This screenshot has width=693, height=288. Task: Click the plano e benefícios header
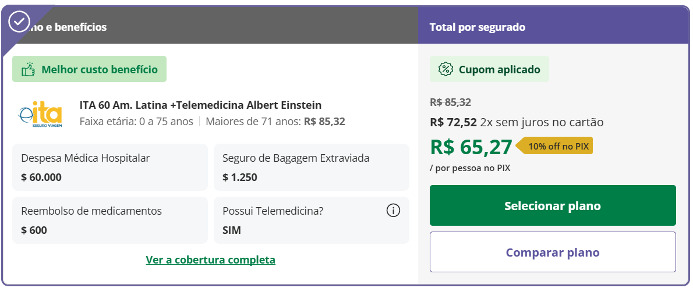[70, 27]
